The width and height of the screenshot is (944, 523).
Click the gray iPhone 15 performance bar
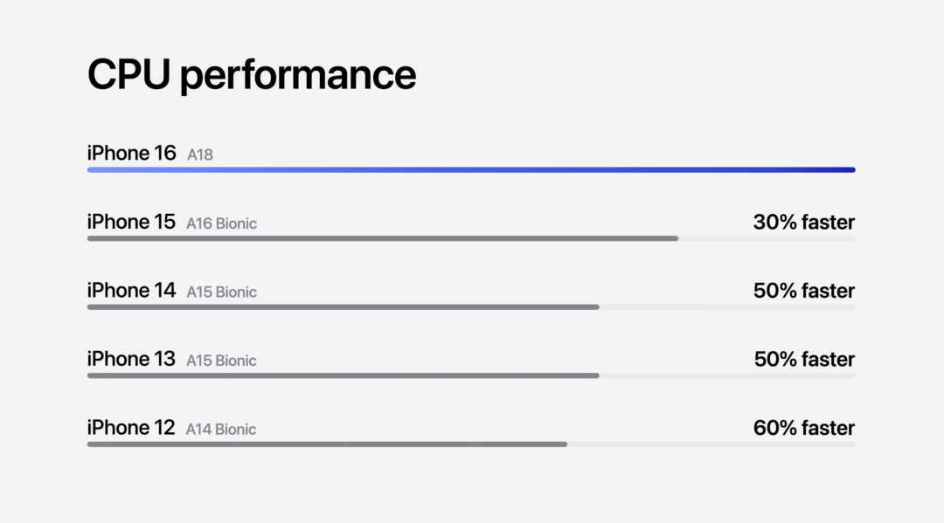coord(382,238)
